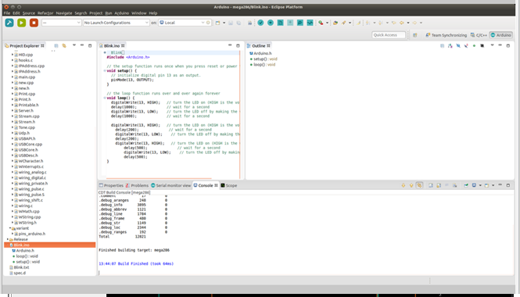
Task: Collapse the variant folder
Action: click(10, 228)
